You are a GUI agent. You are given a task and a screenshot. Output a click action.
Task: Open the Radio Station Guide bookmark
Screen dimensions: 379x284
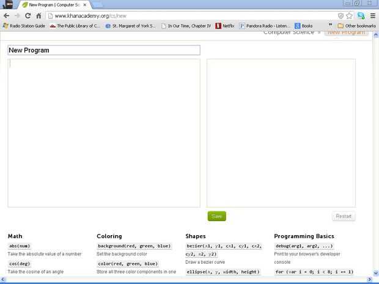point(24,26)
